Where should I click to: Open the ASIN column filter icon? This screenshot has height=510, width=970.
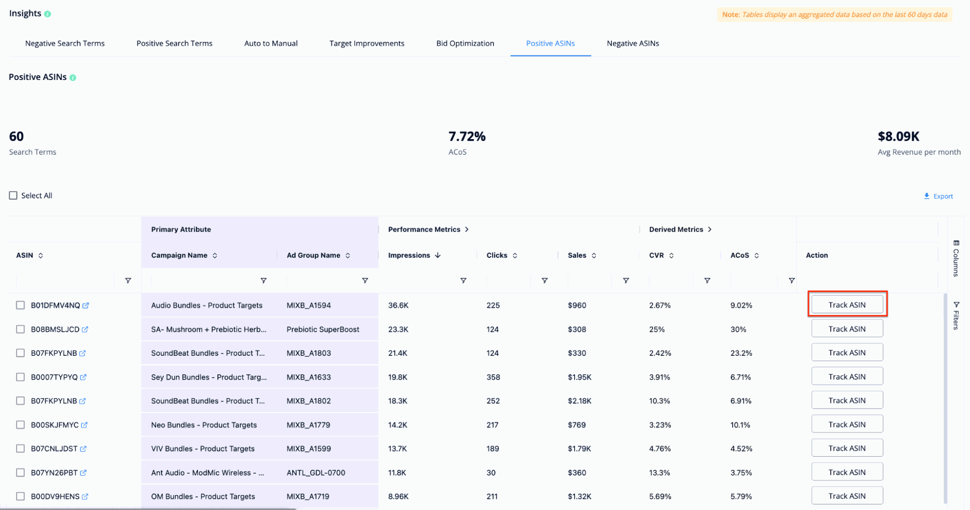(128, 281)
